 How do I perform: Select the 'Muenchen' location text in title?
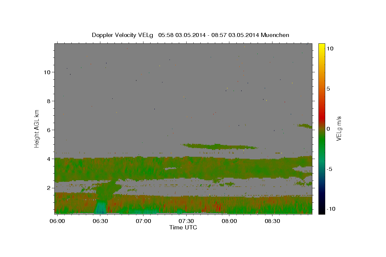tap(275, 35)
